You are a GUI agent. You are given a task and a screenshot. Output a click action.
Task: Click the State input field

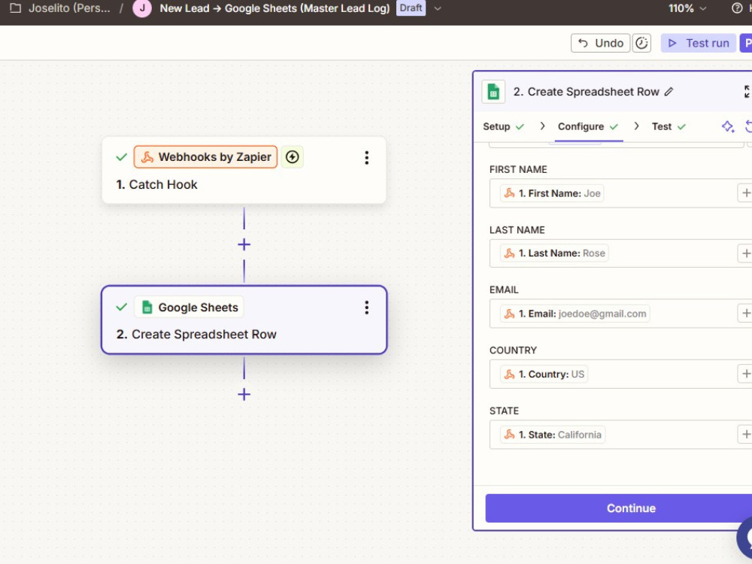click(620, 435)
